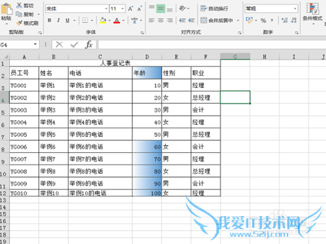Select Top Align icon
The image size is (326, 244).
pos(152,8)
